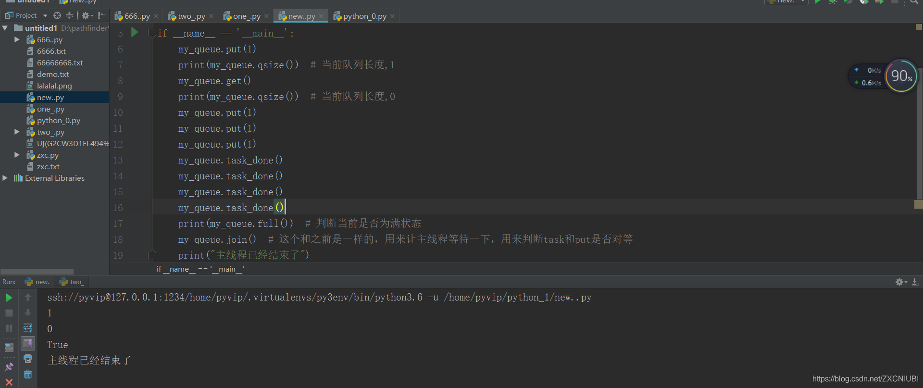Pin the Run tab
The width and height of the screenshot is (923, 388).
point(9,366)
